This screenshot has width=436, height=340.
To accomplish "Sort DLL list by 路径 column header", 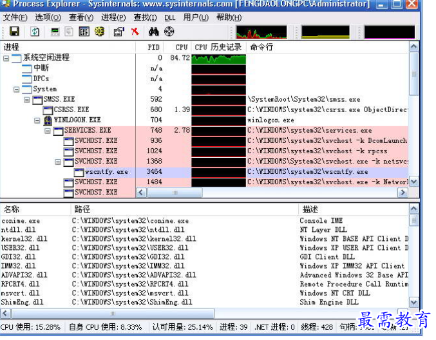I will 82,209.
